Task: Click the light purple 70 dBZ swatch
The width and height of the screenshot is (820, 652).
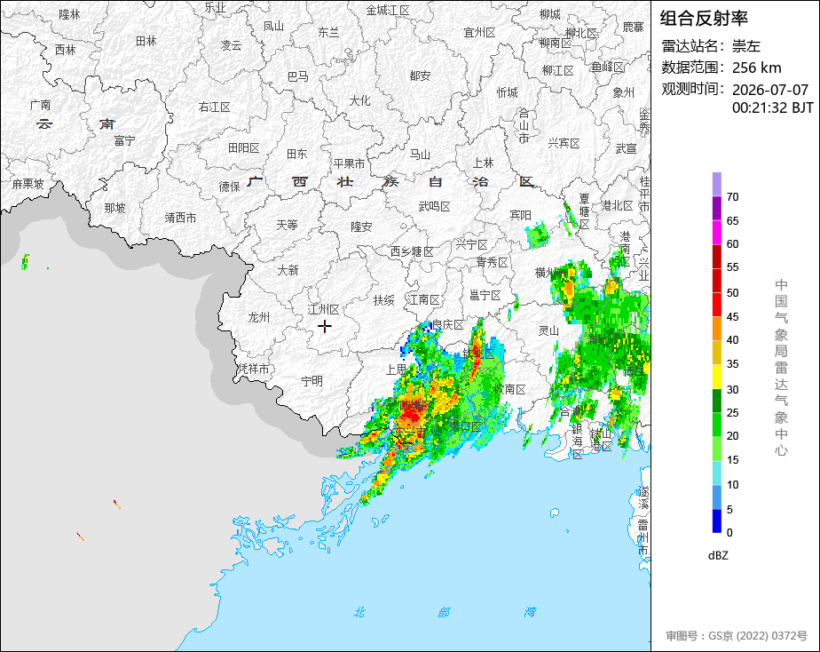Action: [717, 184]
